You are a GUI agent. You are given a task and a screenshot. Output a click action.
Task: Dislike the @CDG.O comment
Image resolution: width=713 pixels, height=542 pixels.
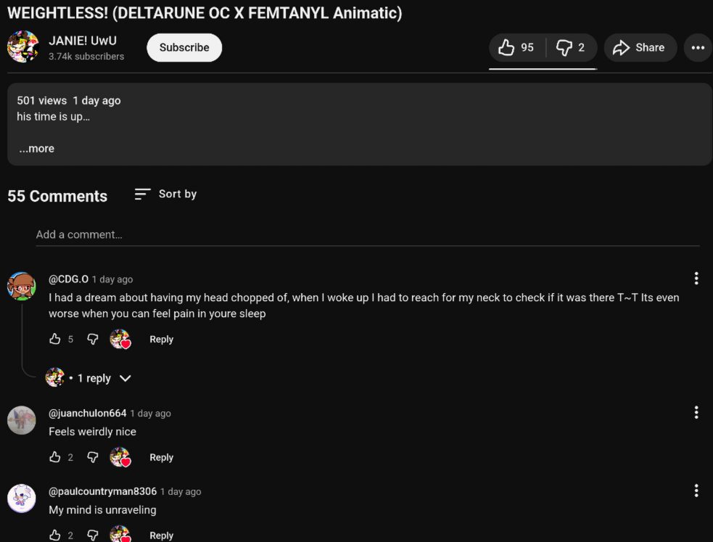(x=93, y=339)
